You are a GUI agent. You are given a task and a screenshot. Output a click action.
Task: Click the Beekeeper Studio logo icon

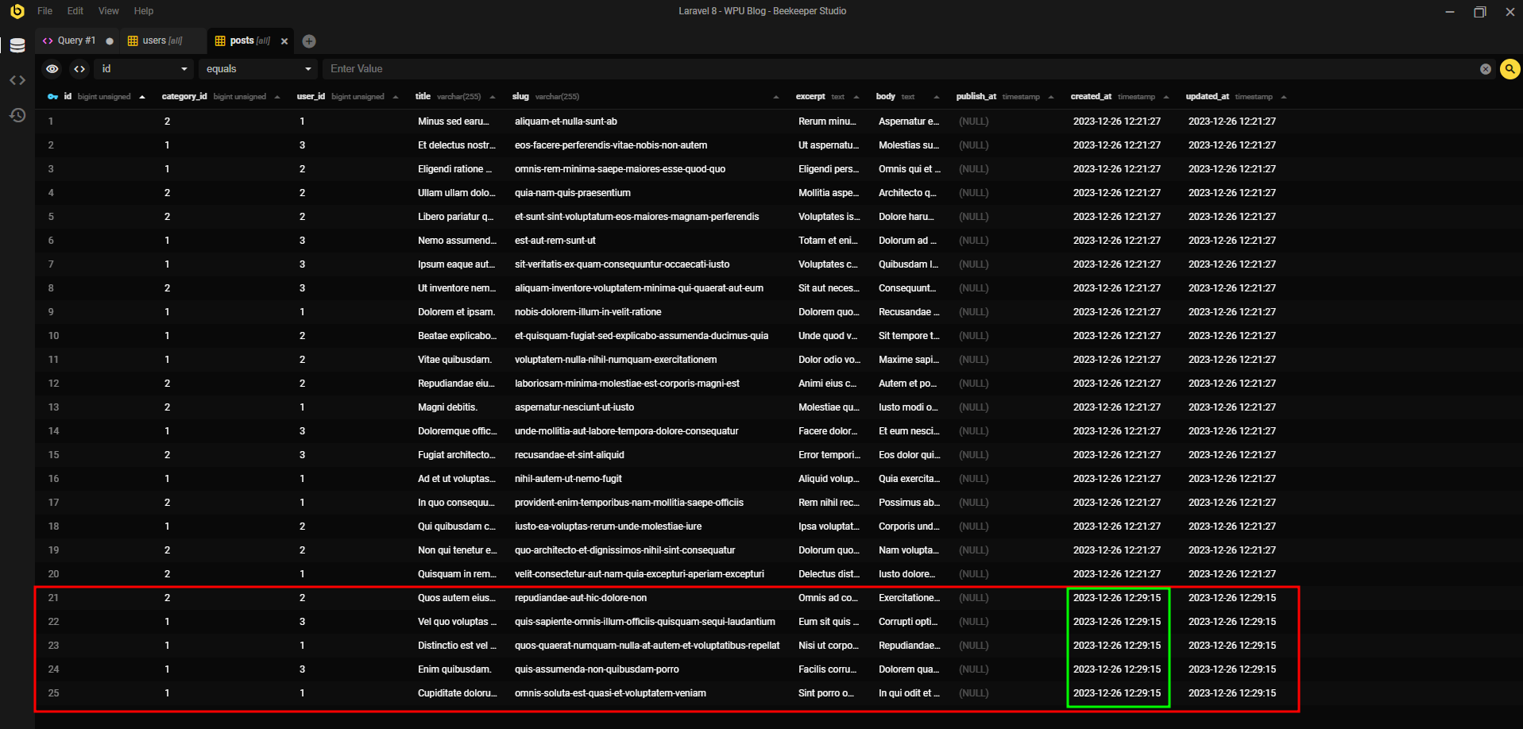17,11
